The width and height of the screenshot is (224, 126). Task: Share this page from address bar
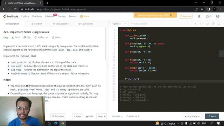pyautogui.click(x=196, y=9)
